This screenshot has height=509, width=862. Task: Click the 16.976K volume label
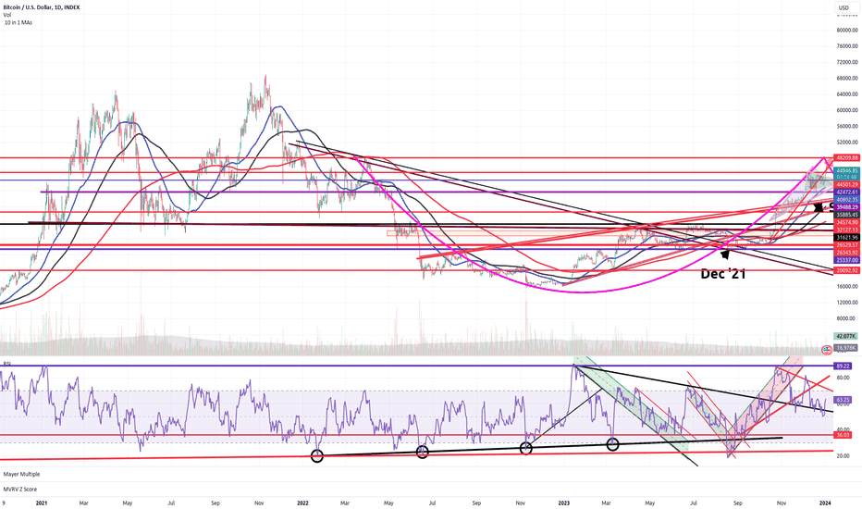[846, 348]
